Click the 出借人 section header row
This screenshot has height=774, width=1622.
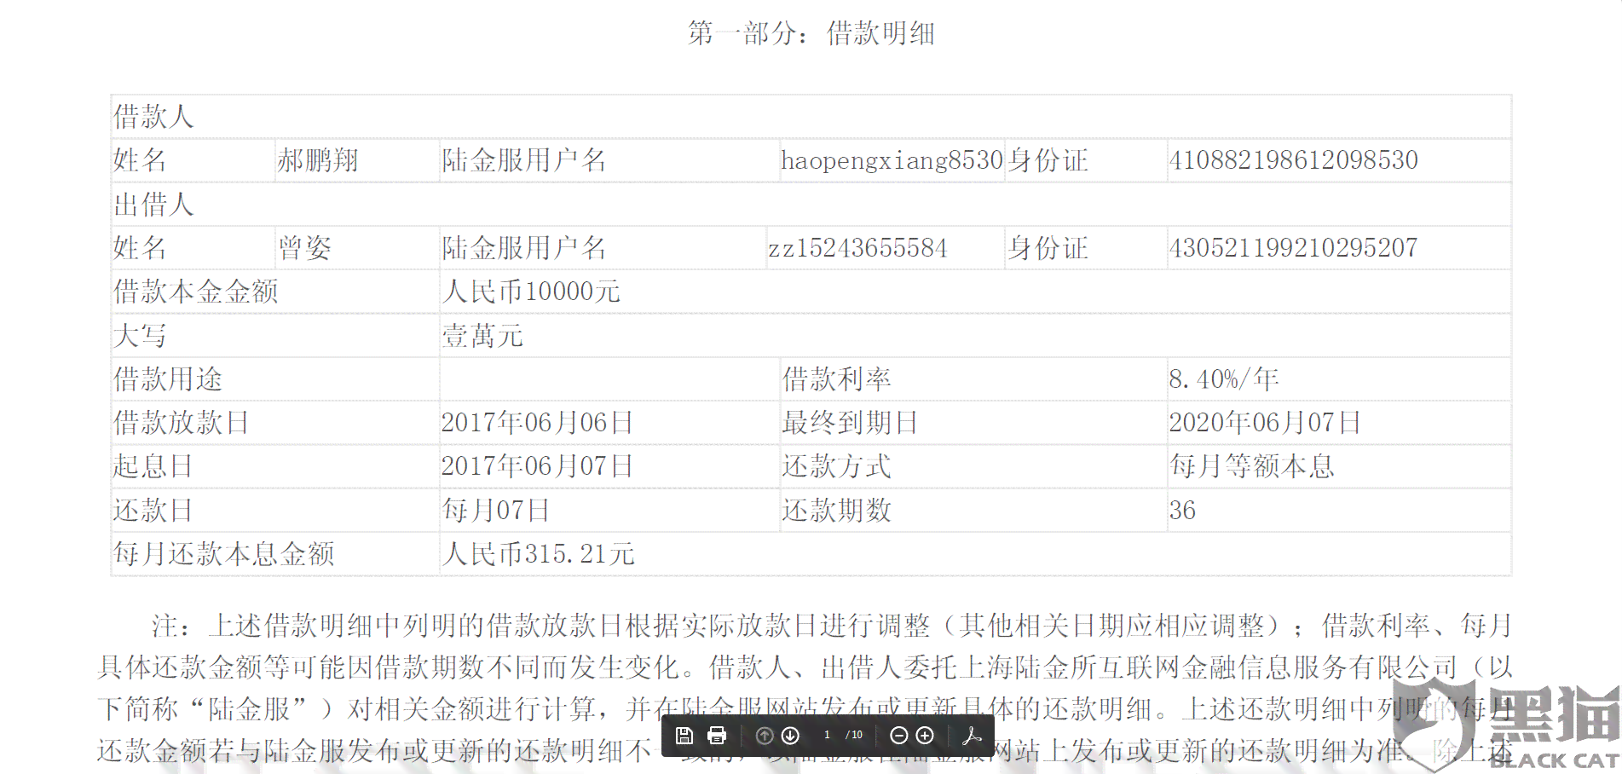(811, 205)
